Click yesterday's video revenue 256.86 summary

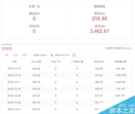100,19
